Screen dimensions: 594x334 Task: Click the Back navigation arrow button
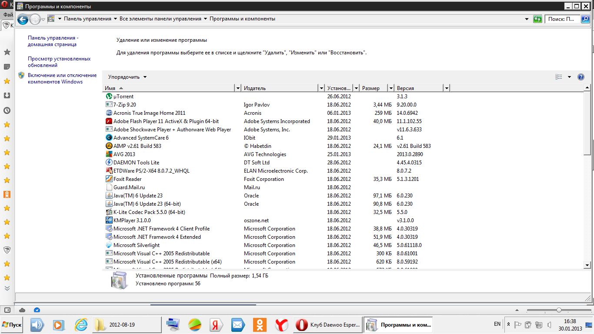pyautogui.click(x=23, y=19)
